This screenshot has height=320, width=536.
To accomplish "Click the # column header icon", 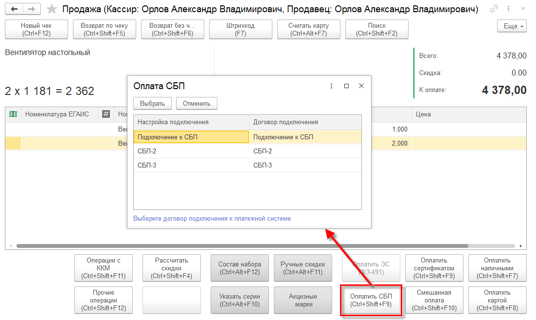I will [x=106, y=114].
